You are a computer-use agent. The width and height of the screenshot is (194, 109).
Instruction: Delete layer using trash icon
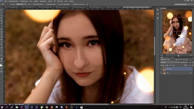point(191,104)
